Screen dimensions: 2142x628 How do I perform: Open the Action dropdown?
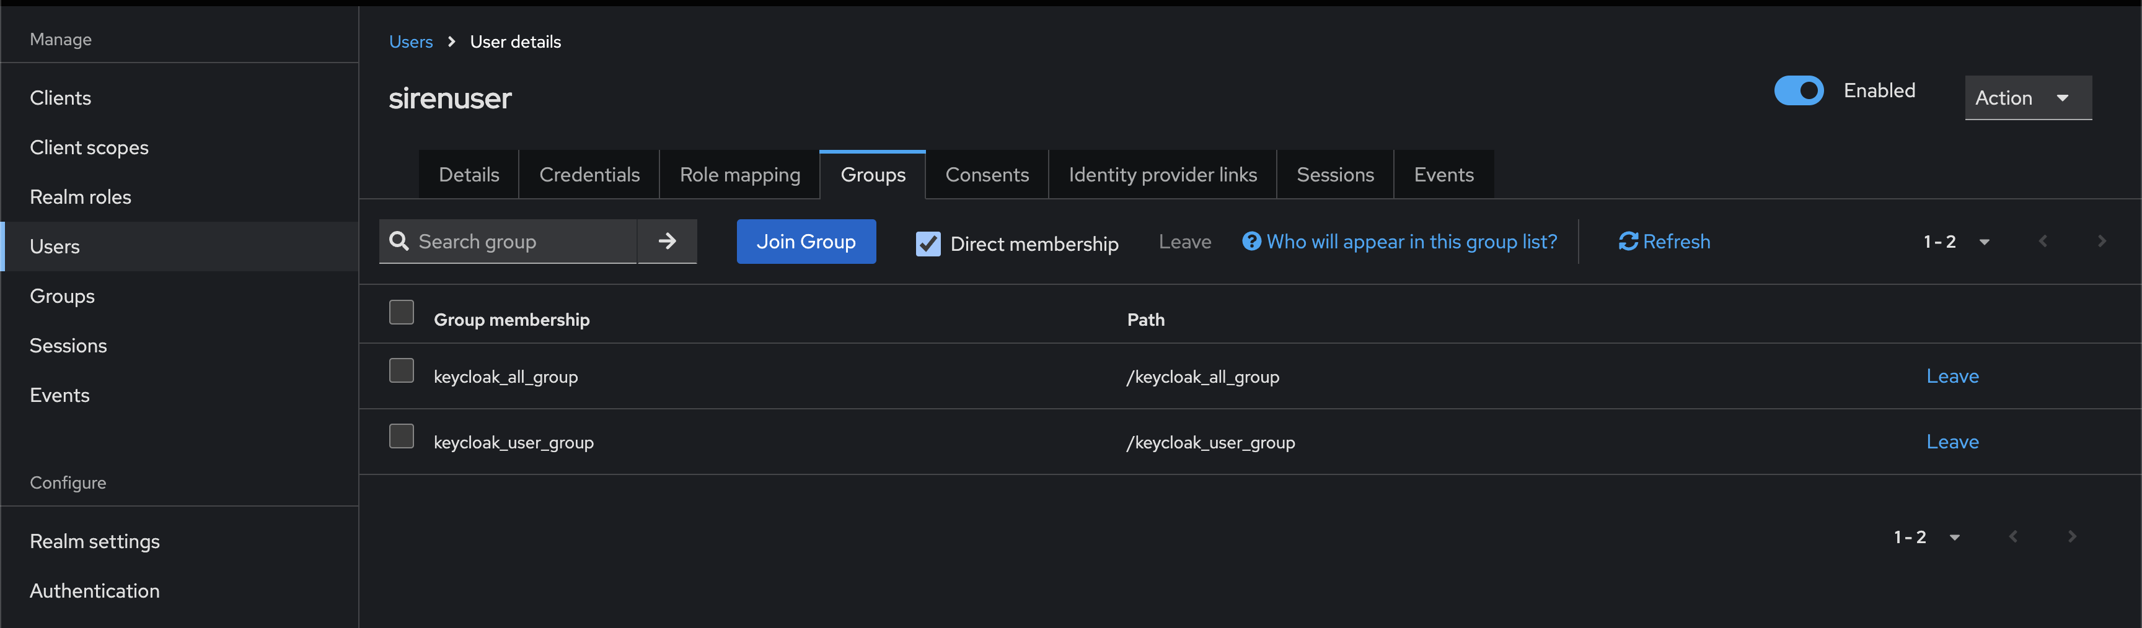coord(2027,97)
